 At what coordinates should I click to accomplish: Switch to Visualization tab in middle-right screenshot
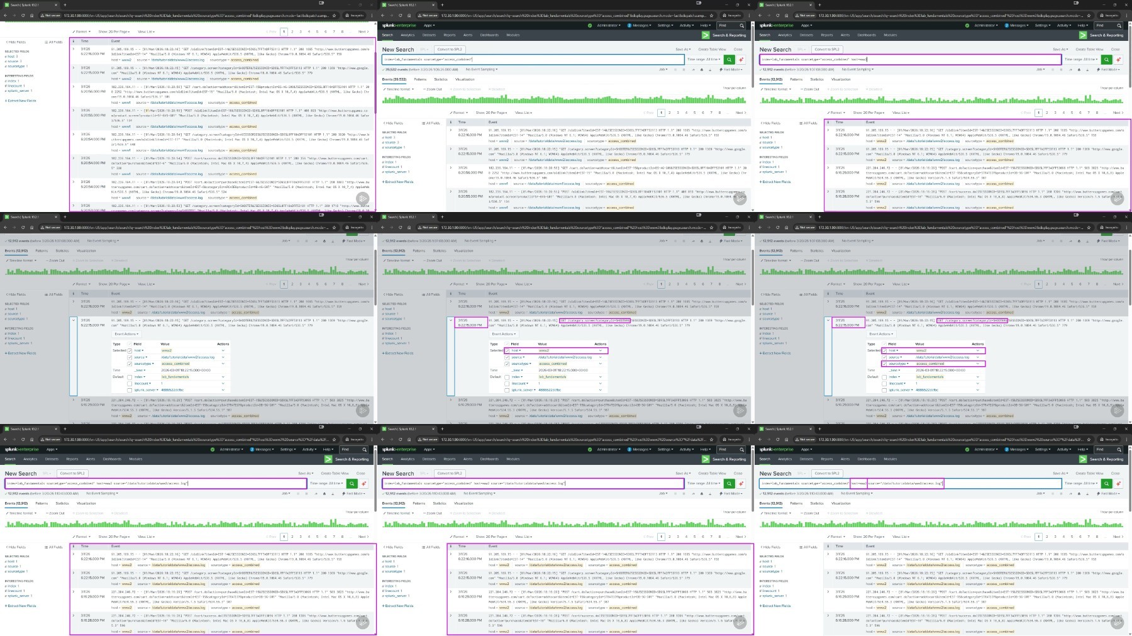(841, 250)
